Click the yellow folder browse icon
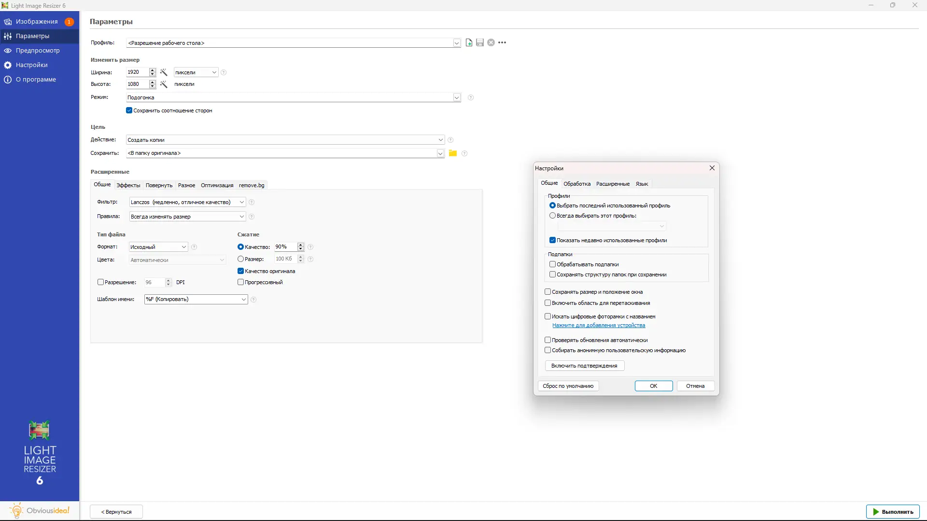The width and height of the screenshot is (927, 521). point(453,153)
